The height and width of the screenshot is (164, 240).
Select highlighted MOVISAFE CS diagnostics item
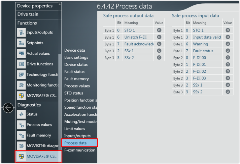pos(38,157)
